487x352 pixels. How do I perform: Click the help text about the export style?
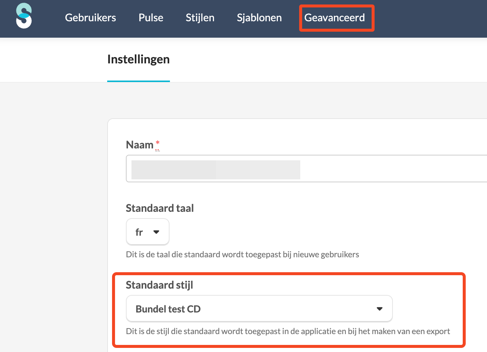pyautogui.click(x=288, y=331)
